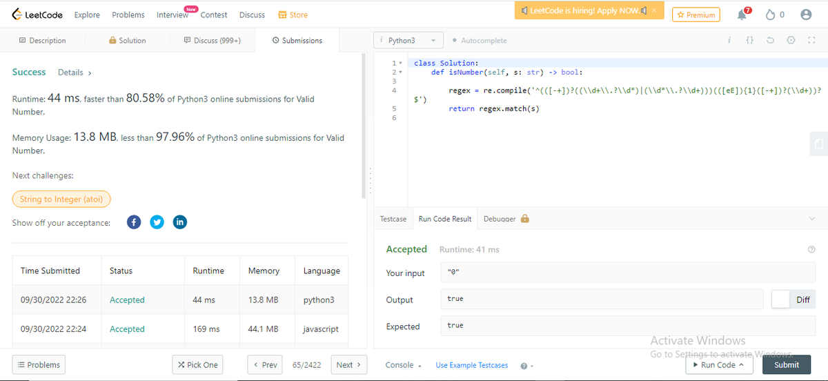Enter fullscreen editor mode

pos(811,40)
